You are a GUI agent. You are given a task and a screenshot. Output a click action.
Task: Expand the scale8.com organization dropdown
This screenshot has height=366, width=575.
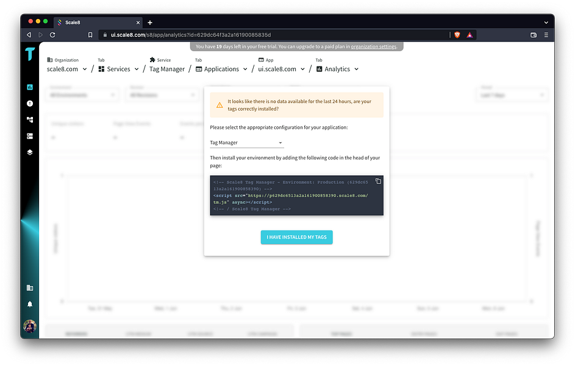(85, 69)
